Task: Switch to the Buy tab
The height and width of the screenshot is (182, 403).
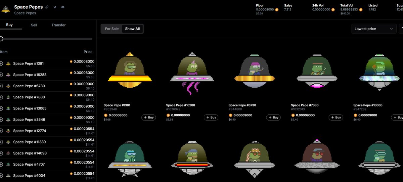Action: click(9, 25)
